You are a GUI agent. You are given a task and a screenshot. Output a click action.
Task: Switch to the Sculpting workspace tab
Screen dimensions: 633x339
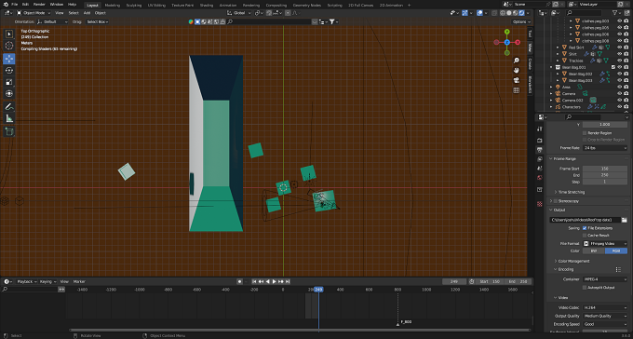coord(134,6)
